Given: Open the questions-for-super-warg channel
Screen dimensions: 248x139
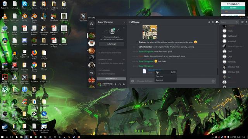Looking at the screenshot, I should pyautogui.click(x=112, y=63).
